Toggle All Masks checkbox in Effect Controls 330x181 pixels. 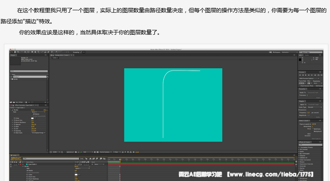pos(32,114)
